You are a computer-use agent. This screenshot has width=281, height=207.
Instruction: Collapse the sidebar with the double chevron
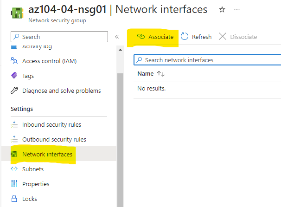pos(117,37)
